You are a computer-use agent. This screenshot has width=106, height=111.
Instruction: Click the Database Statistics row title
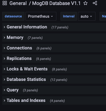pos(26,80)
